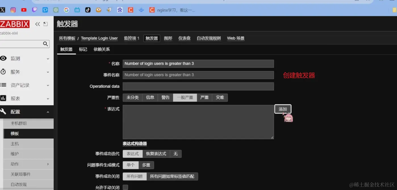Open the nginx学习 bookmark
Viewport: 397px width, 190px height.
click(172, 10)
